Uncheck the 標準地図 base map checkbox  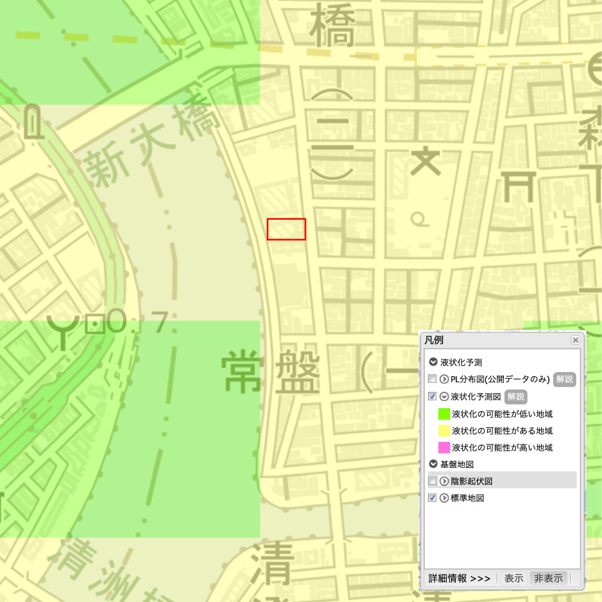click(431, 498)
